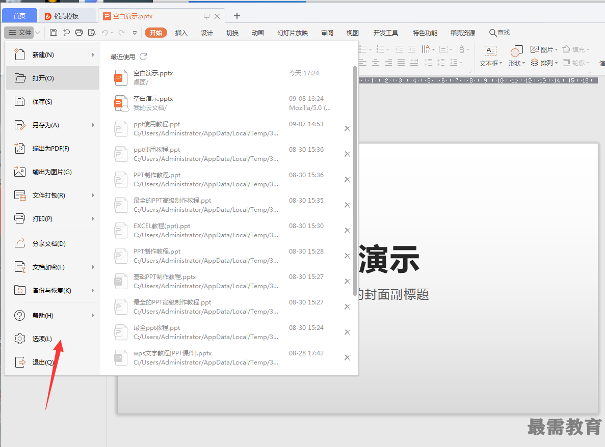Click Exit (退出) in the file menu
Screen dimensions: 605x447
pyautogui.click(x=52, y=362)
